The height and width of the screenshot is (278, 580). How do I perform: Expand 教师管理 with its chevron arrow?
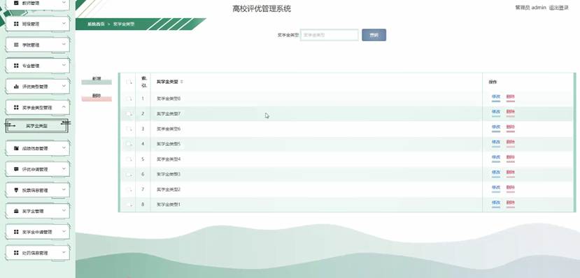click(64, 3)
